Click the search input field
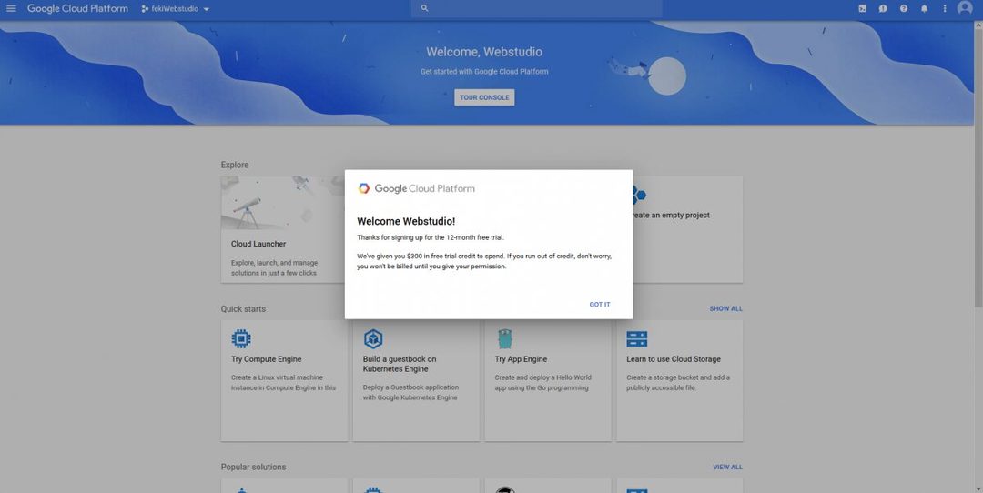Viewport: 983px width, 493px height. tap(537, 9)
